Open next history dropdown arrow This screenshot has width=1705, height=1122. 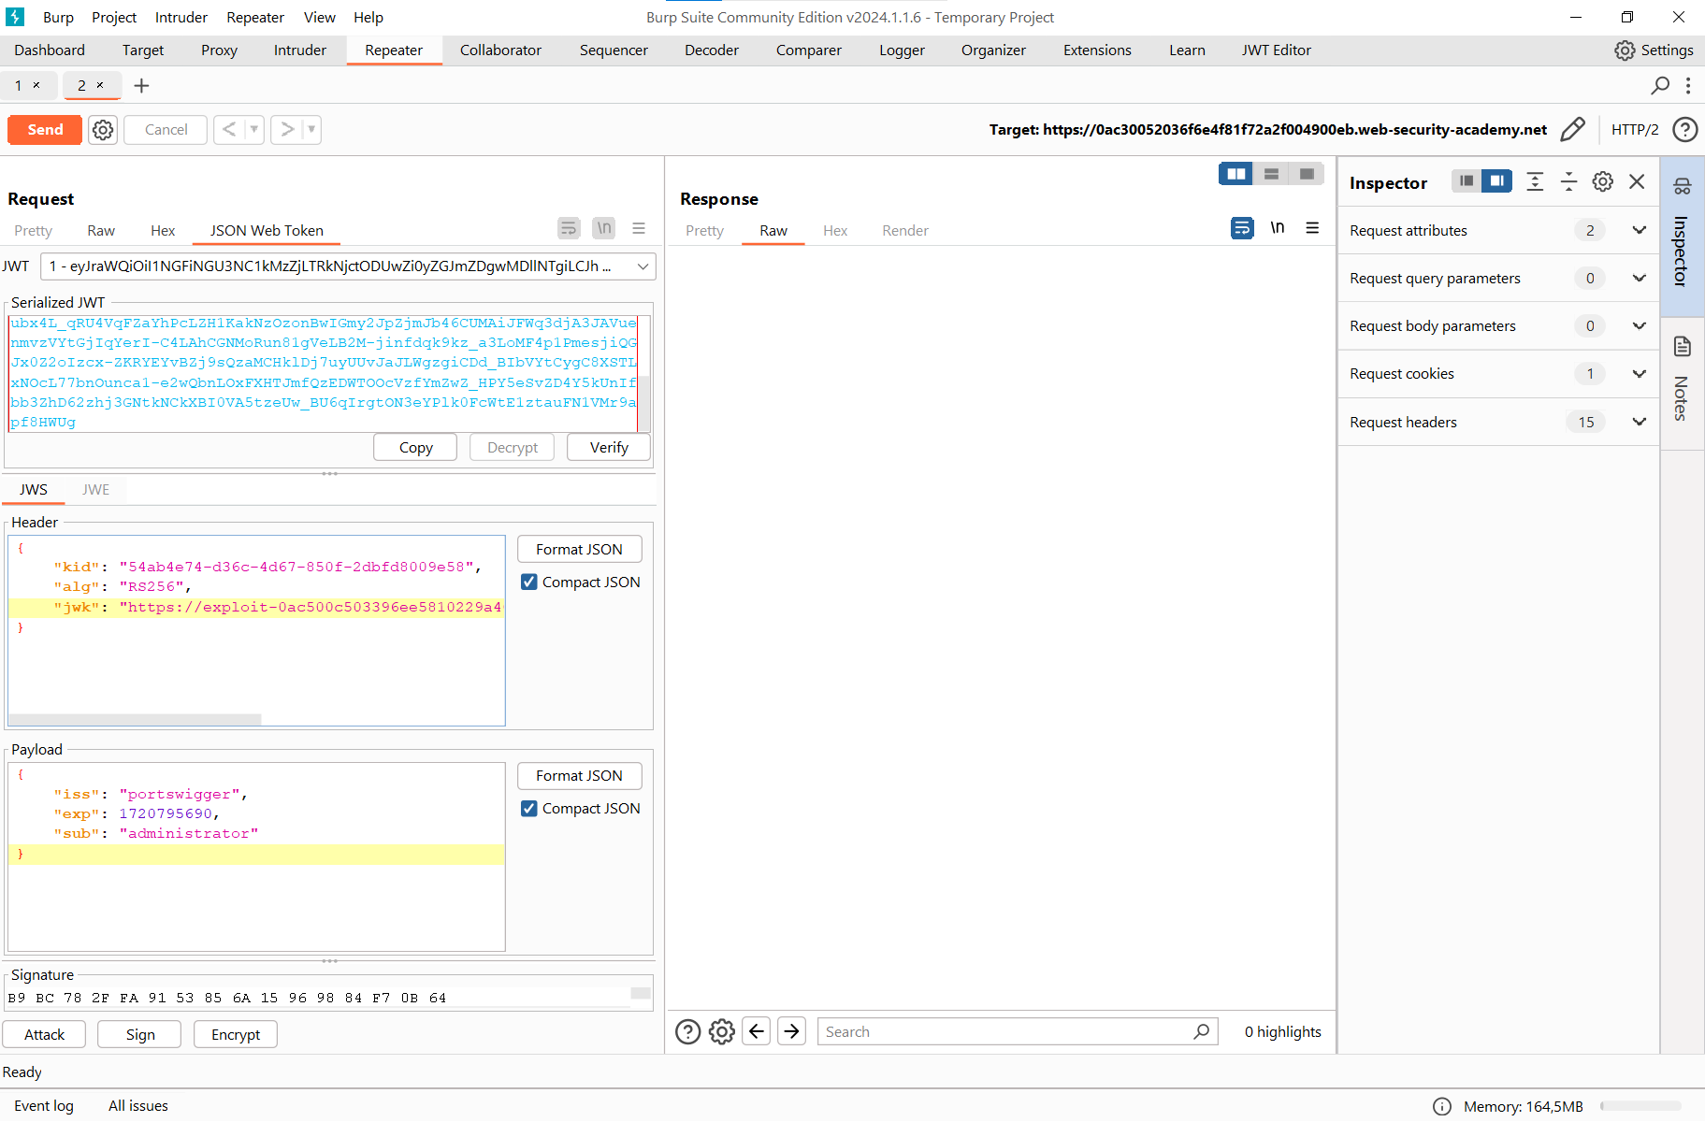click(311, 129)
